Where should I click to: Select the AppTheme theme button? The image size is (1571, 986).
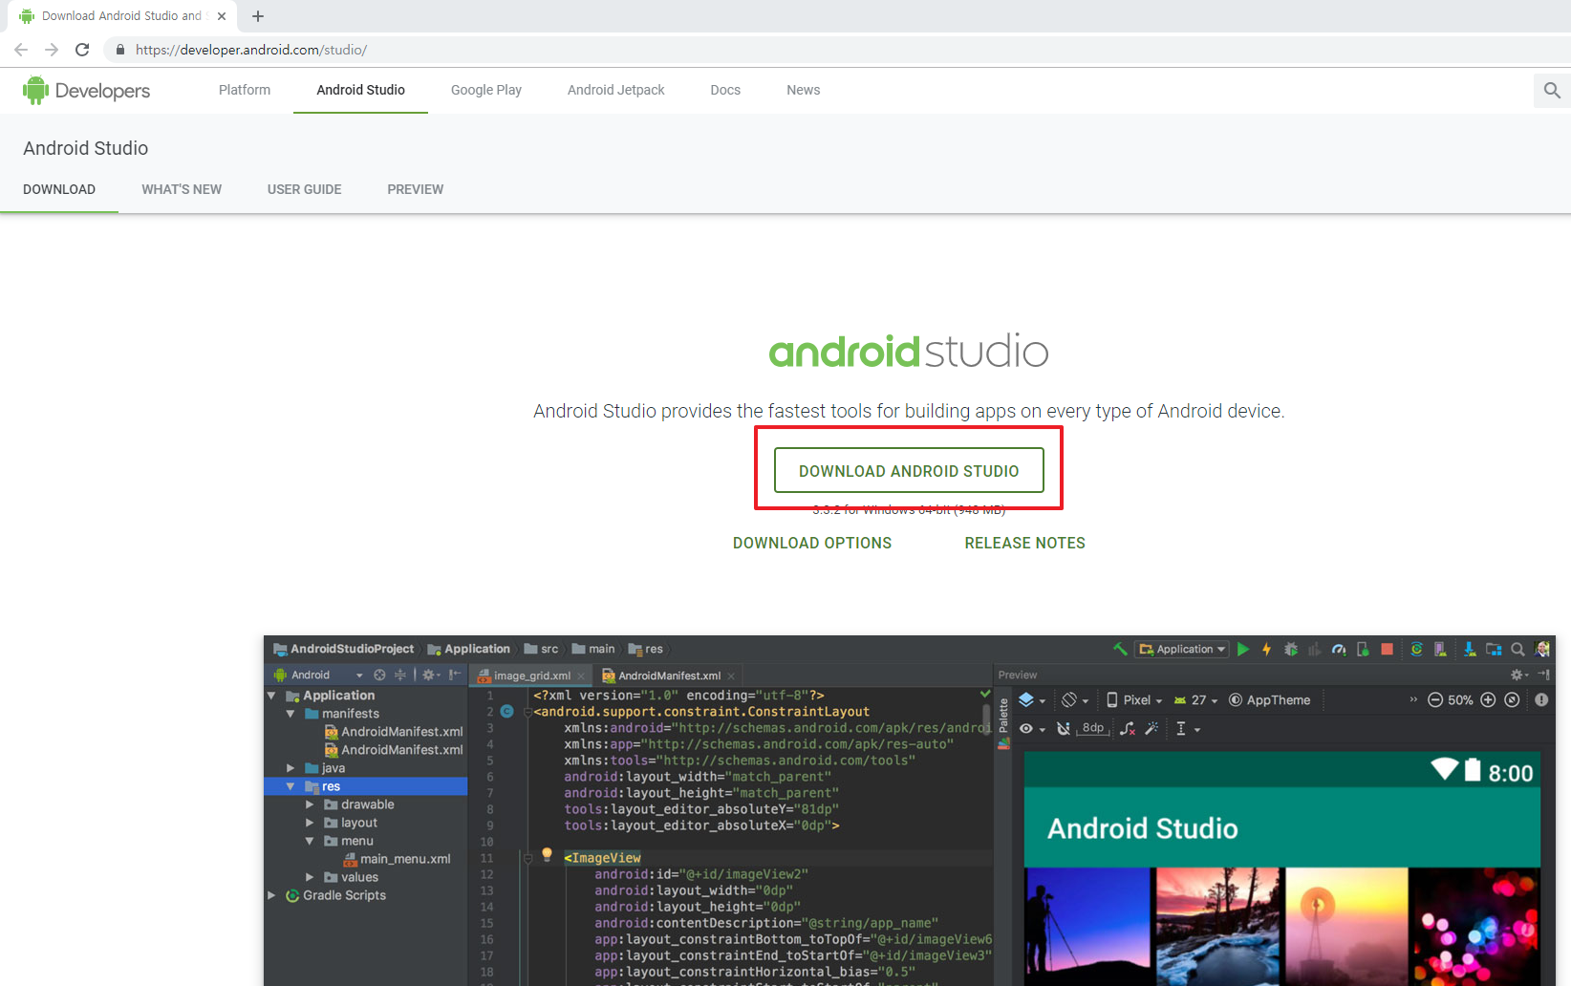1270,699
